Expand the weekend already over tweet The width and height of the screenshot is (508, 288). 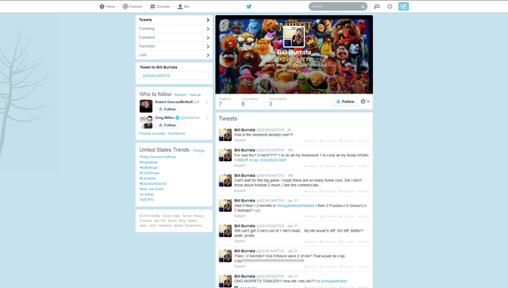pos(240,140)
